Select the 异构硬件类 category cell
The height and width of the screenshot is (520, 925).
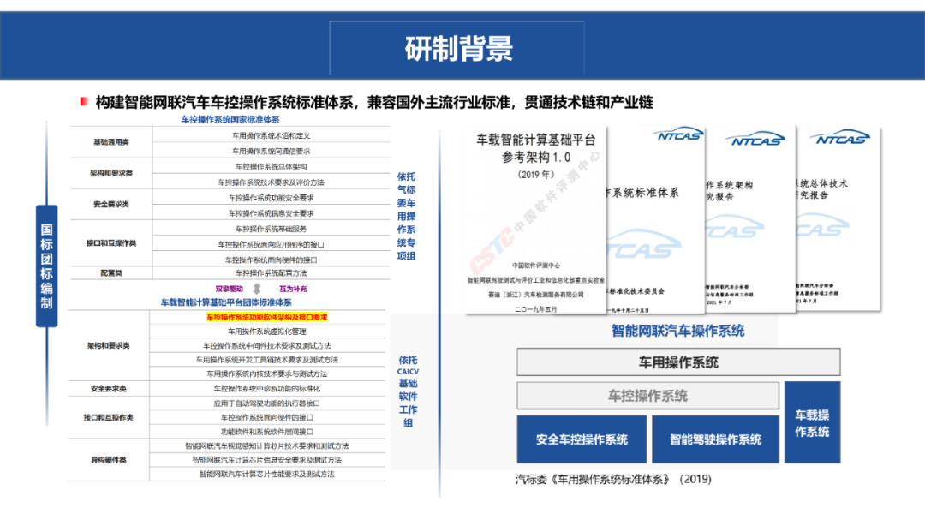click(x=110, y=460)
